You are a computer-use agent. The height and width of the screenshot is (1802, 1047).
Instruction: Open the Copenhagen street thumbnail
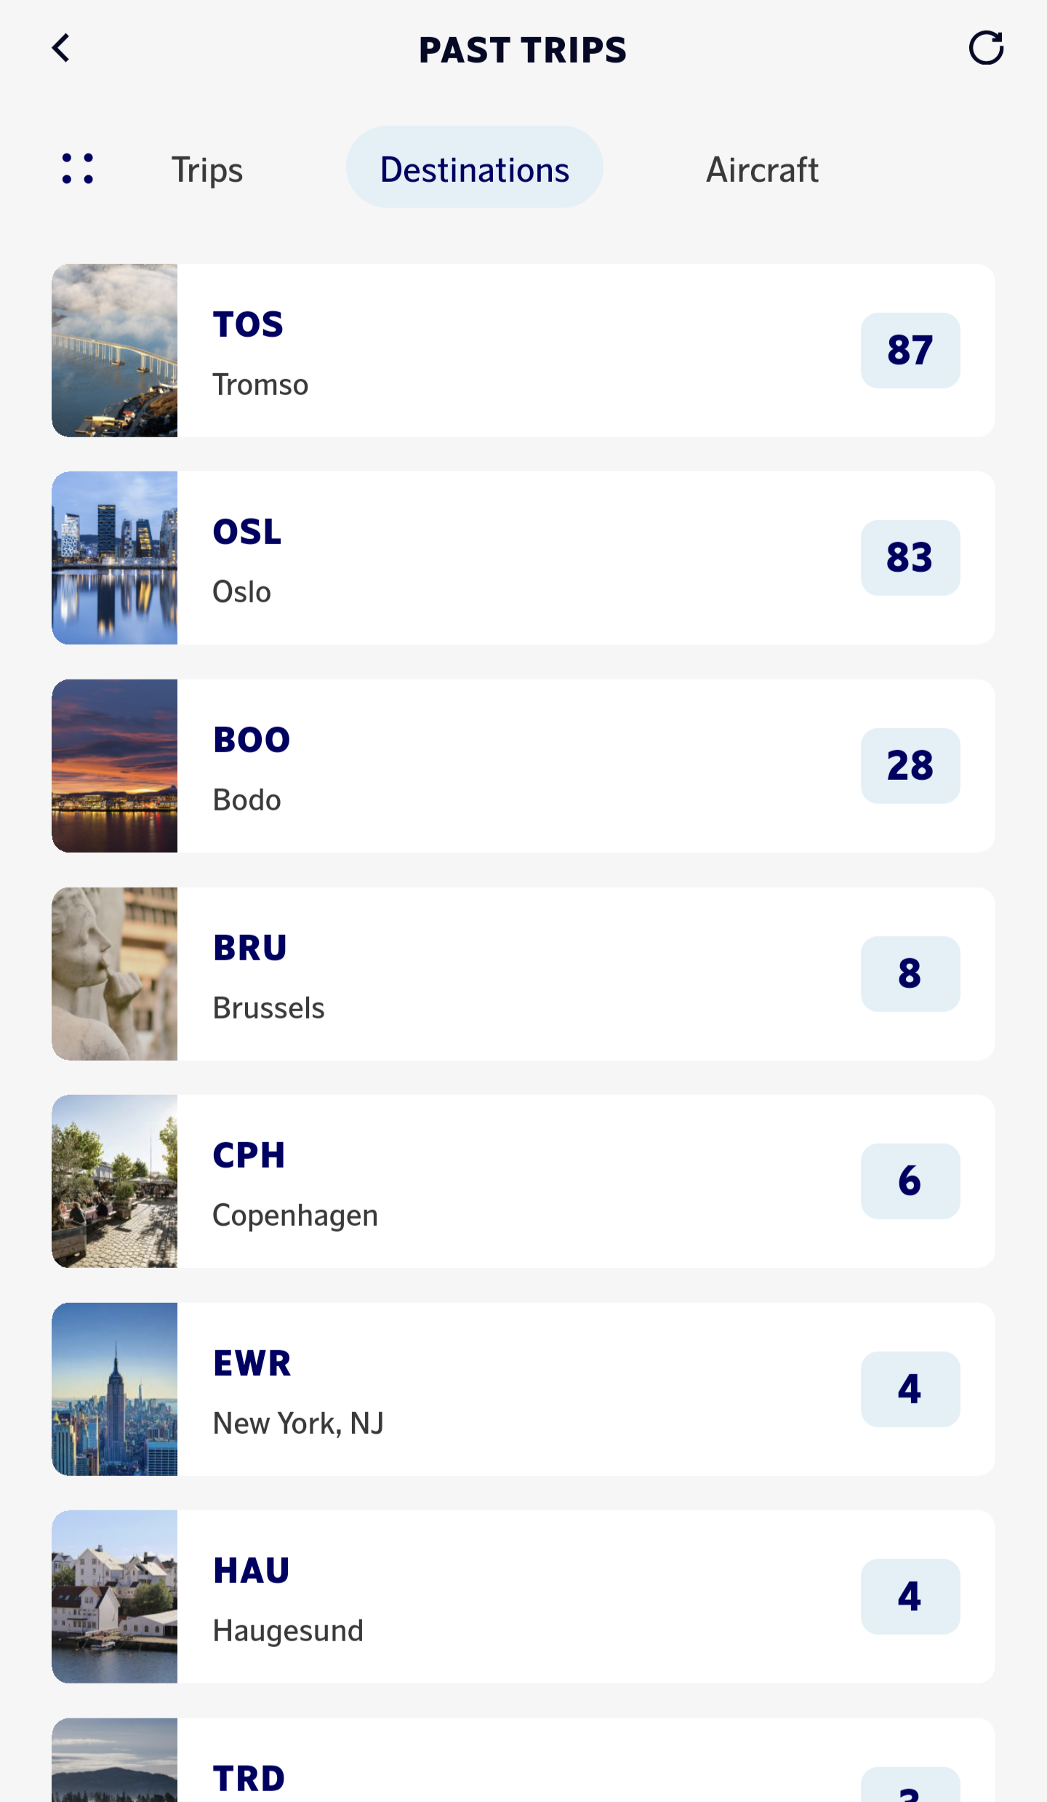[x=115, y=1181]
